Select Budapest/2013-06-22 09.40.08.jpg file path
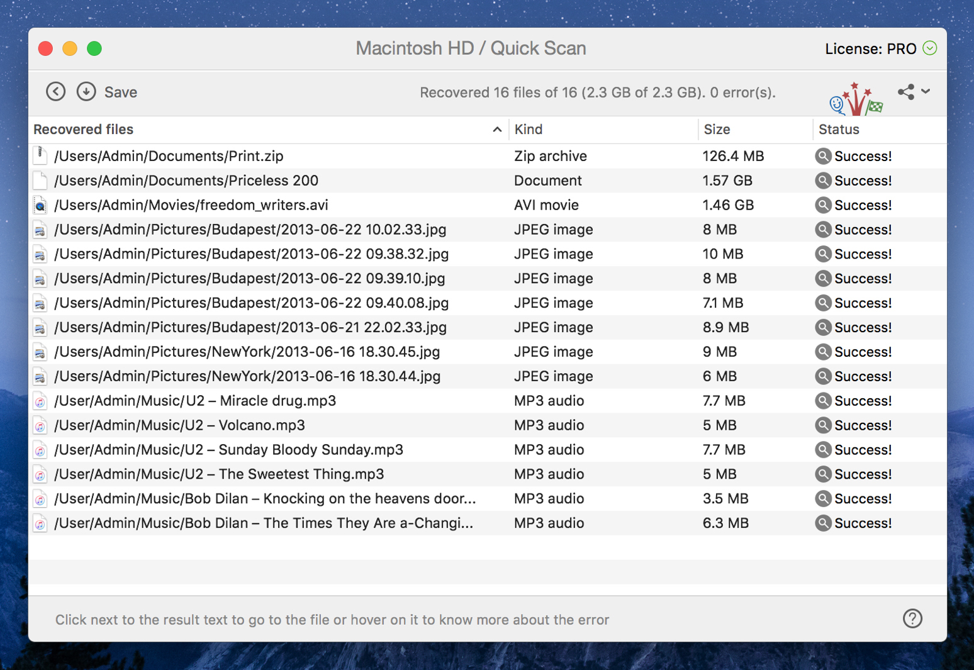This screenshot has height=670, width=974. 252,303
